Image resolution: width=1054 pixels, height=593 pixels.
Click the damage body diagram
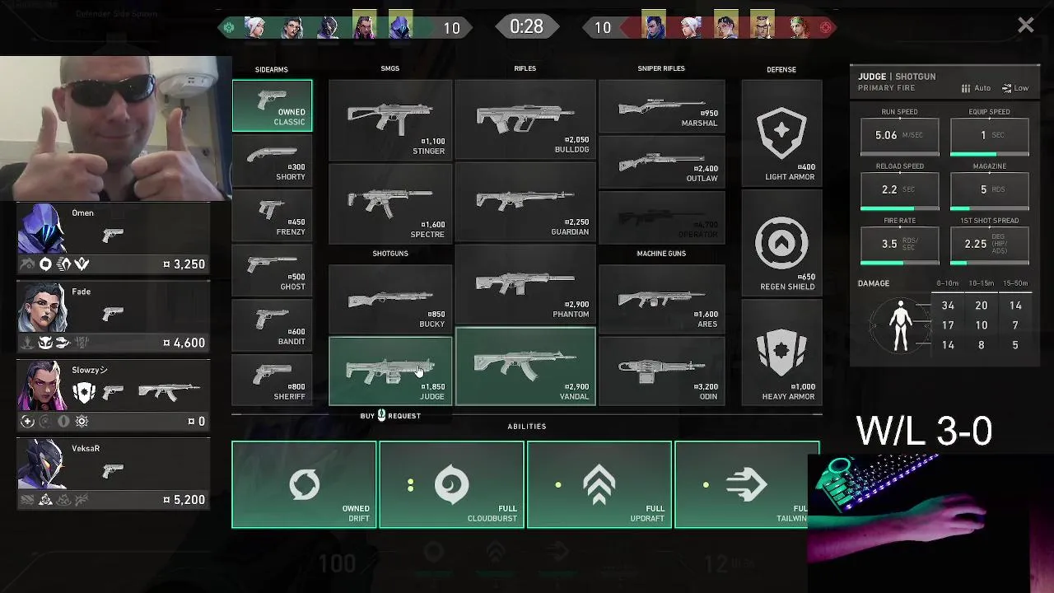point(901,325)
